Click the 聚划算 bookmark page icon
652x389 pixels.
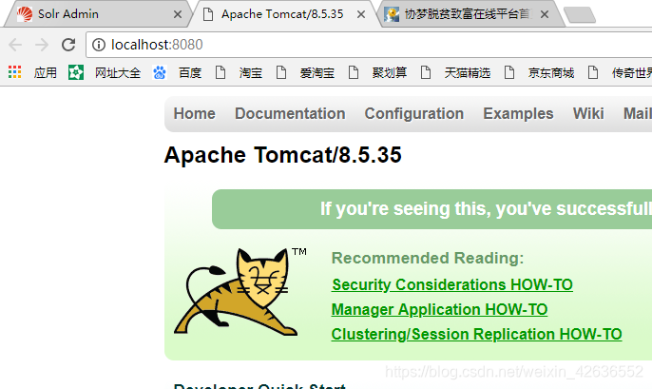pyautogui.click(x=354, y=72)
